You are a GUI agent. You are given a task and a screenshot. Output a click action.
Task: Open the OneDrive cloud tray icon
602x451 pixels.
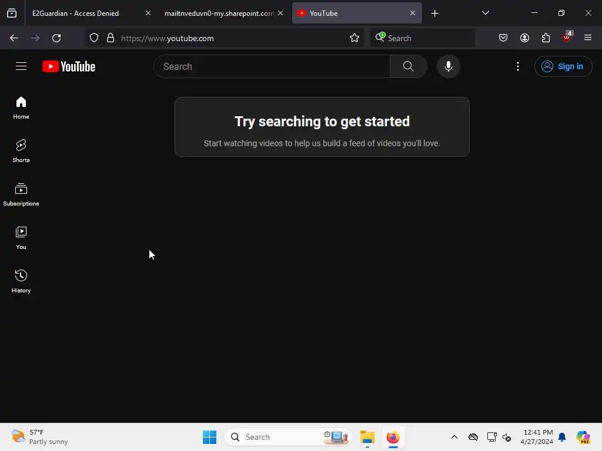pos(473,437)
